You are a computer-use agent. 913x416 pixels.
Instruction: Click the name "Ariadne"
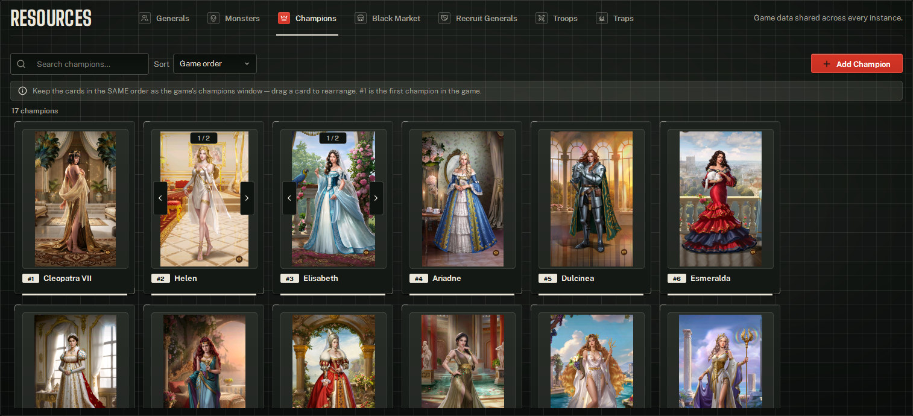[x=447, y=279]
